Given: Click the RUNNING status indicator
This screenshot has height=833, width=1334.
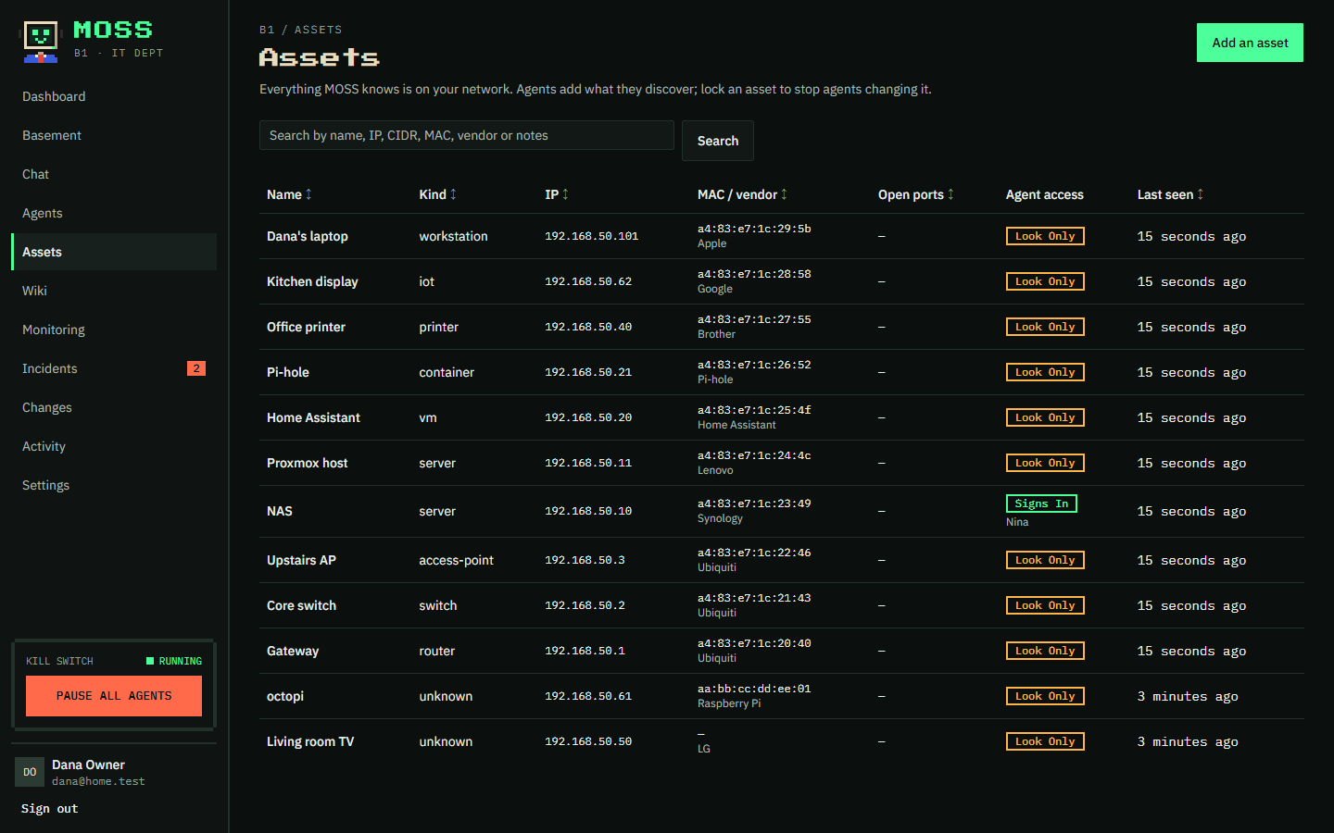Looking at the screenshot, I should (x=174, y=661).
